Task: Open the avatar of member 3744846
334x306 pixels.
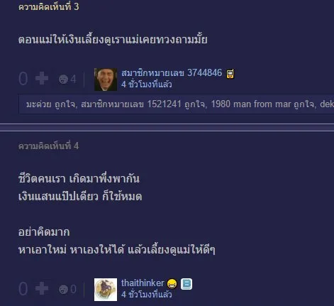Action: (106, 80)
